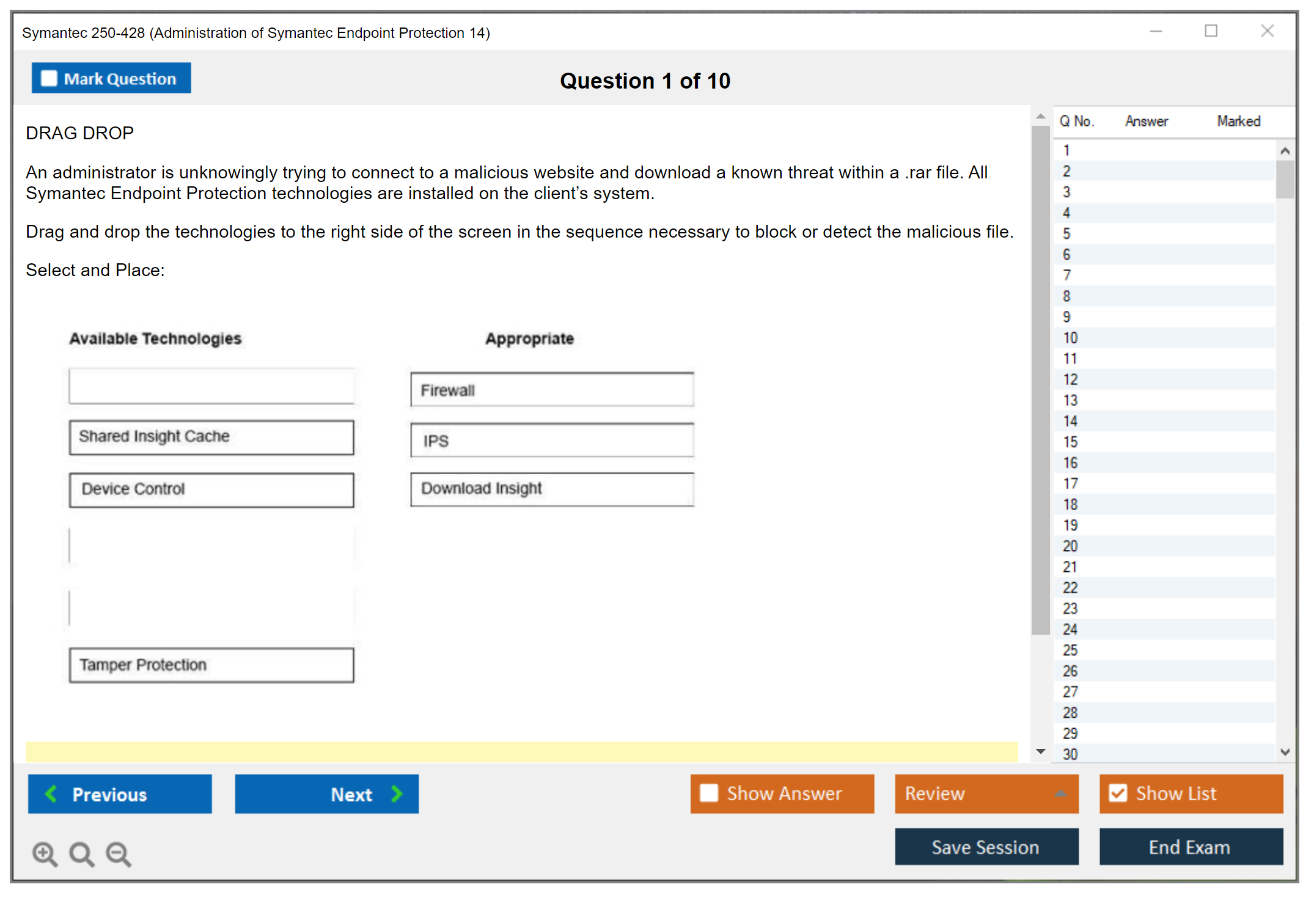Click question list scroll up arrow

[1285, 150]
